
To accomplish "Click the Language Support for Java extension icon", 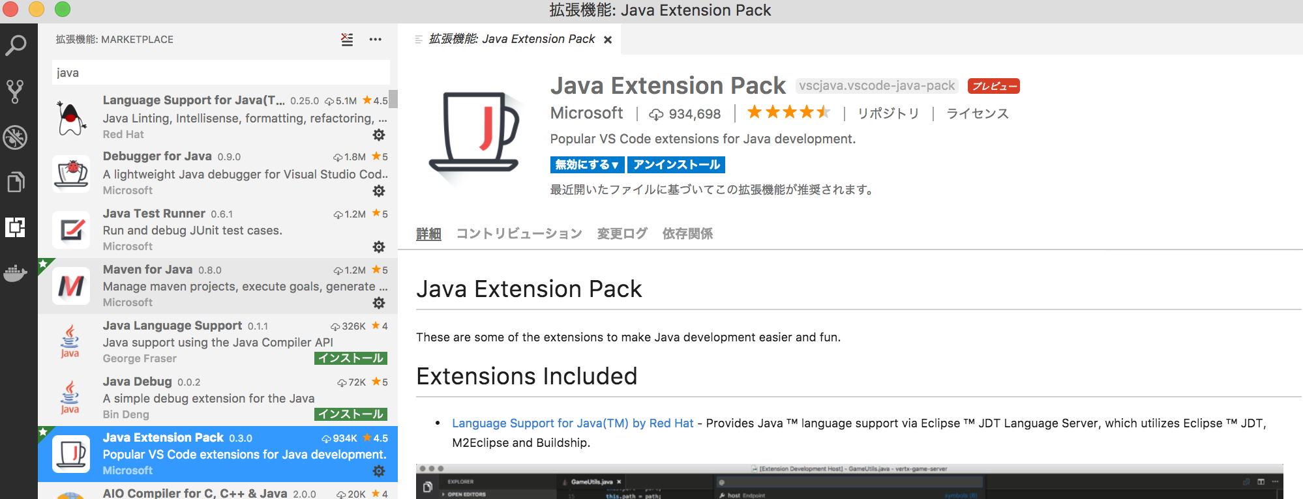I will coord(71,118).
